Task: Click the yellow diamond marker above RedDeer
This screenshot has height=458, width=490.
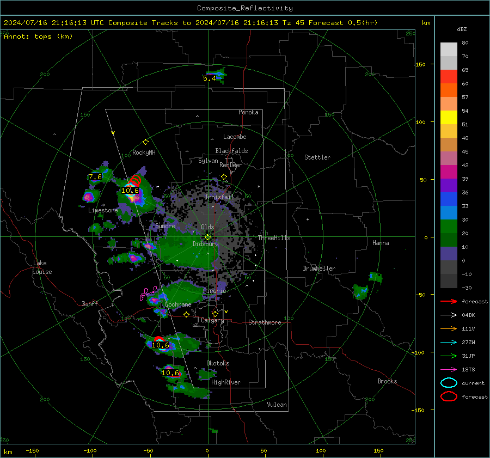Action: [224, 177]
